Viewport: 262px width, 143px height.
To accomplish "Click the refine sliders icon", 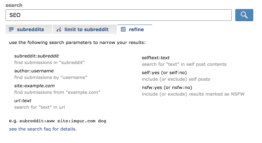I will click(x=123, y=29).
